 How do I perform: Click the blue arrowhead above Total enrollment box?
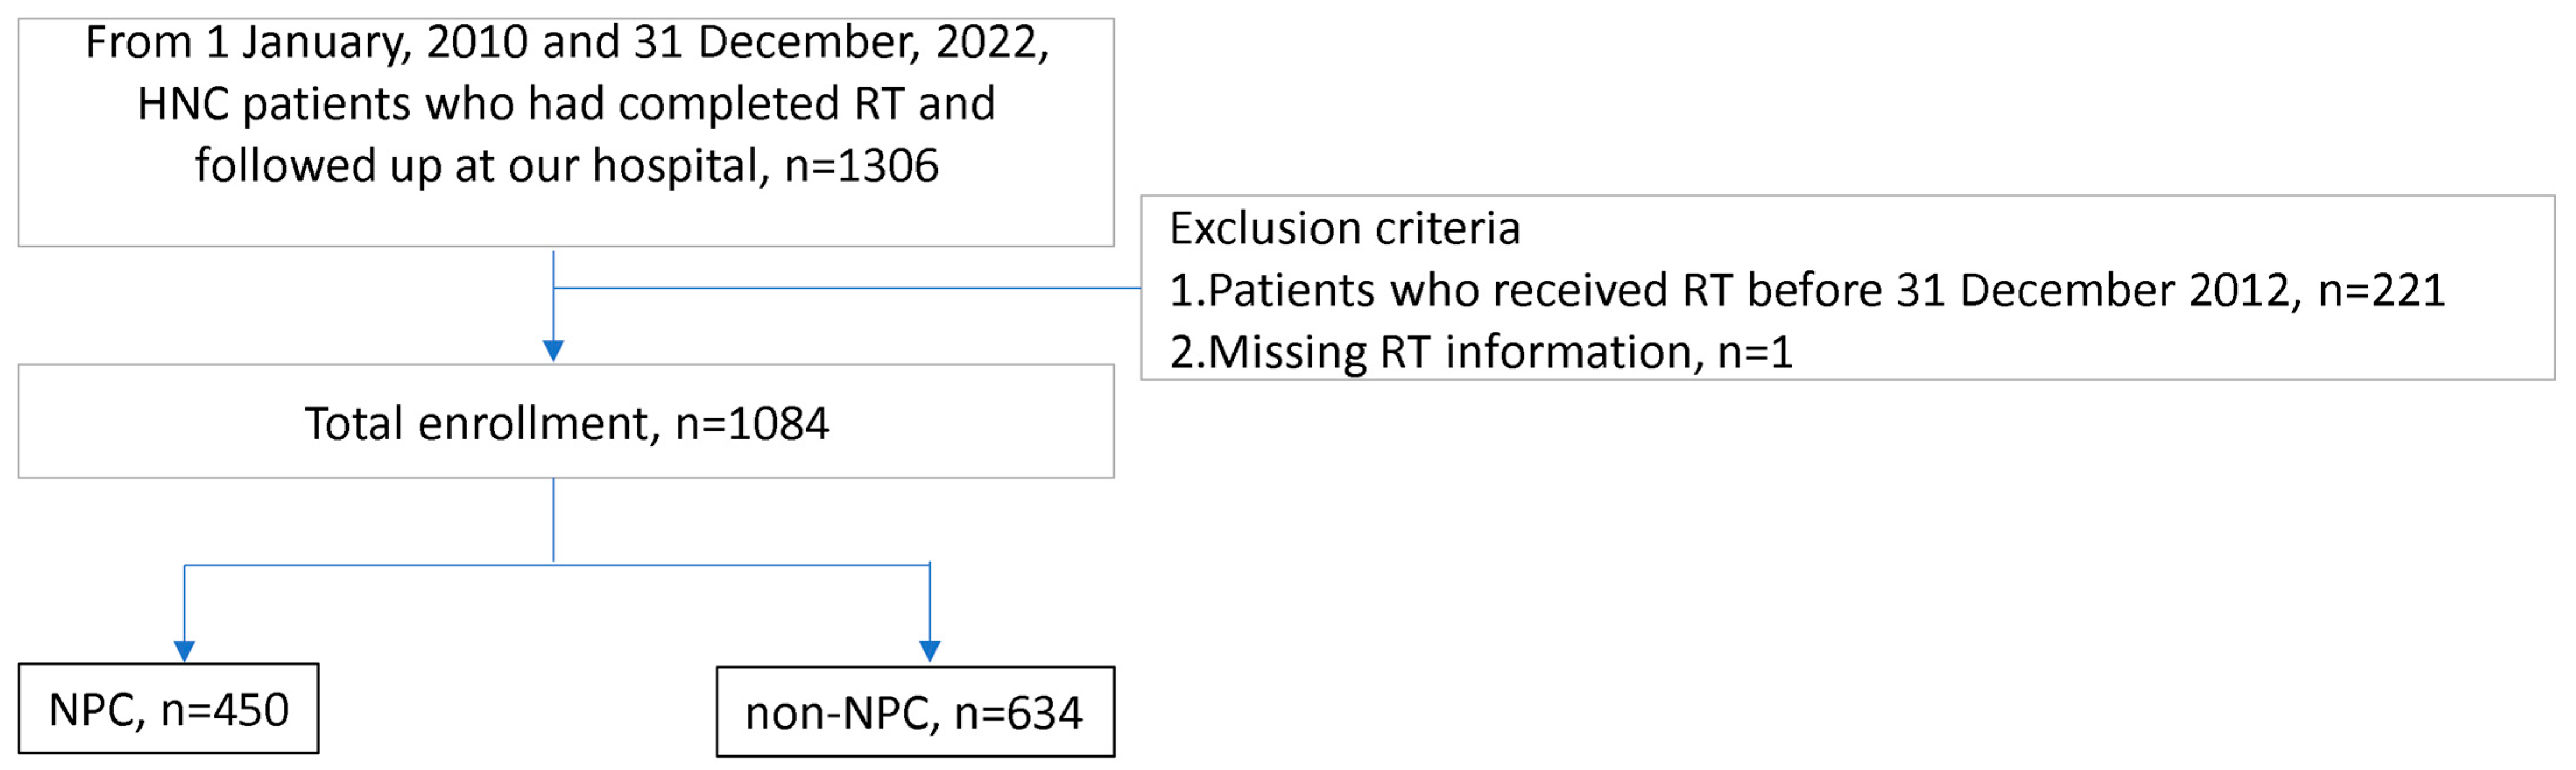coord(553,350)
